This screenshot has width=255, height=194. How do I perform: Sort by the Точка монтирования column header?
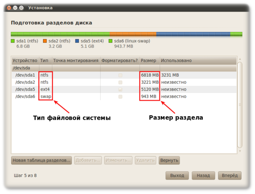point(76,61)
